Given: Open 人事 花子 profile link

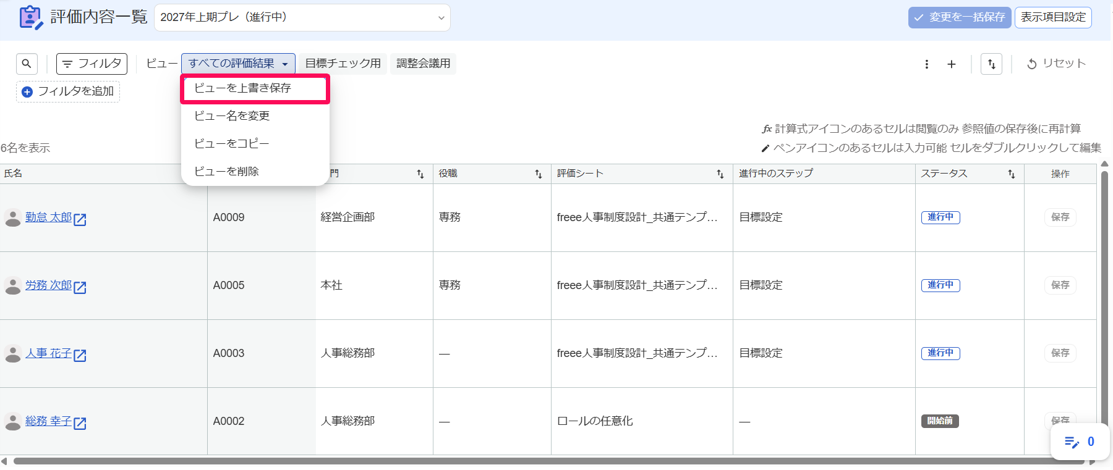Looking at the screenshot, I should coord(48,353).
